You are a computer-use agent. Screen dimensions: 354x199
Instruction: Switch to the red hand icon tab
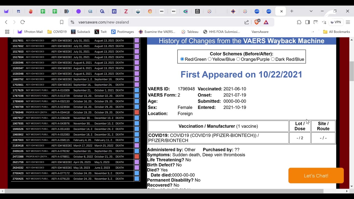pyautogui.click(x=31, y=11)
